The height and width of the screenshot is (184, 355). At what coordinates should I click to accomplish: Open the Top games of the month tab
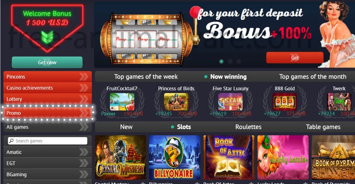click(313, 77)
